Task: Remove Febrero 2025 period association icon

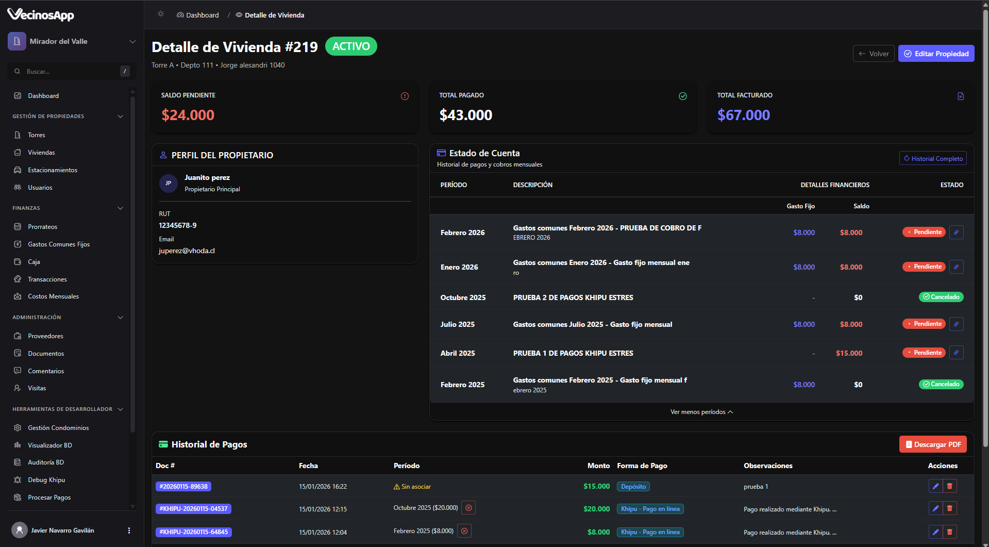Action: 464,531
